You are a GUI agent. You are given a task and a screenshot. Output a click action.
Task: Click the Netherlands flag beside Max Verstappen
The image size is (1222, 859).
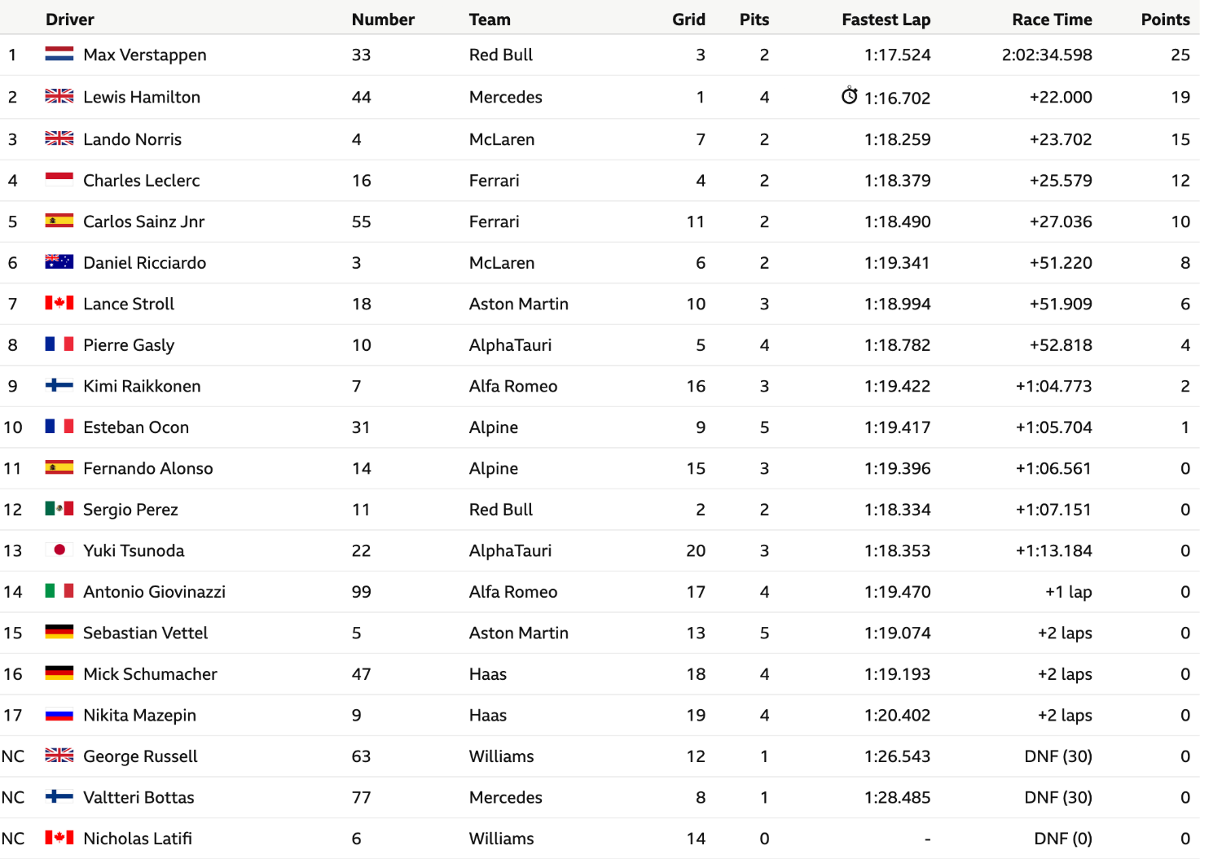[59, 55]
